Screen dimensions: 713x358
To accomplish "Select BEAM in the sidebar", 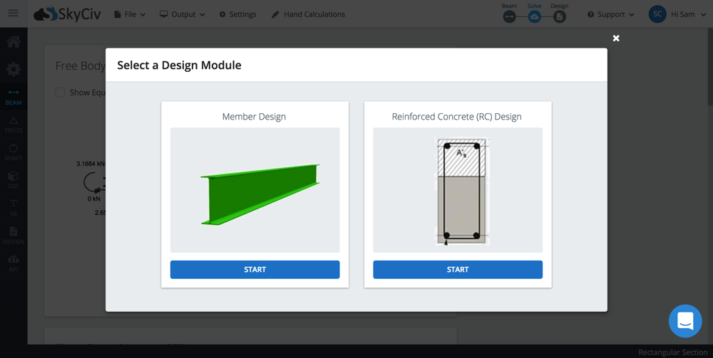I will [13, 98].
